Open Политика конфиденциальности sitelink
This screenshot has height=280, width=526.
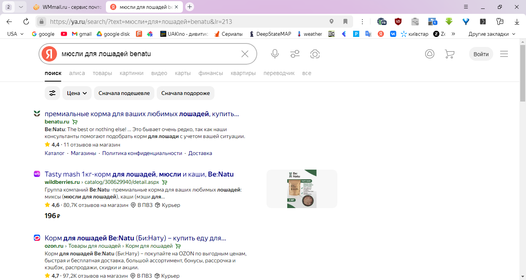tap(142, 153)
